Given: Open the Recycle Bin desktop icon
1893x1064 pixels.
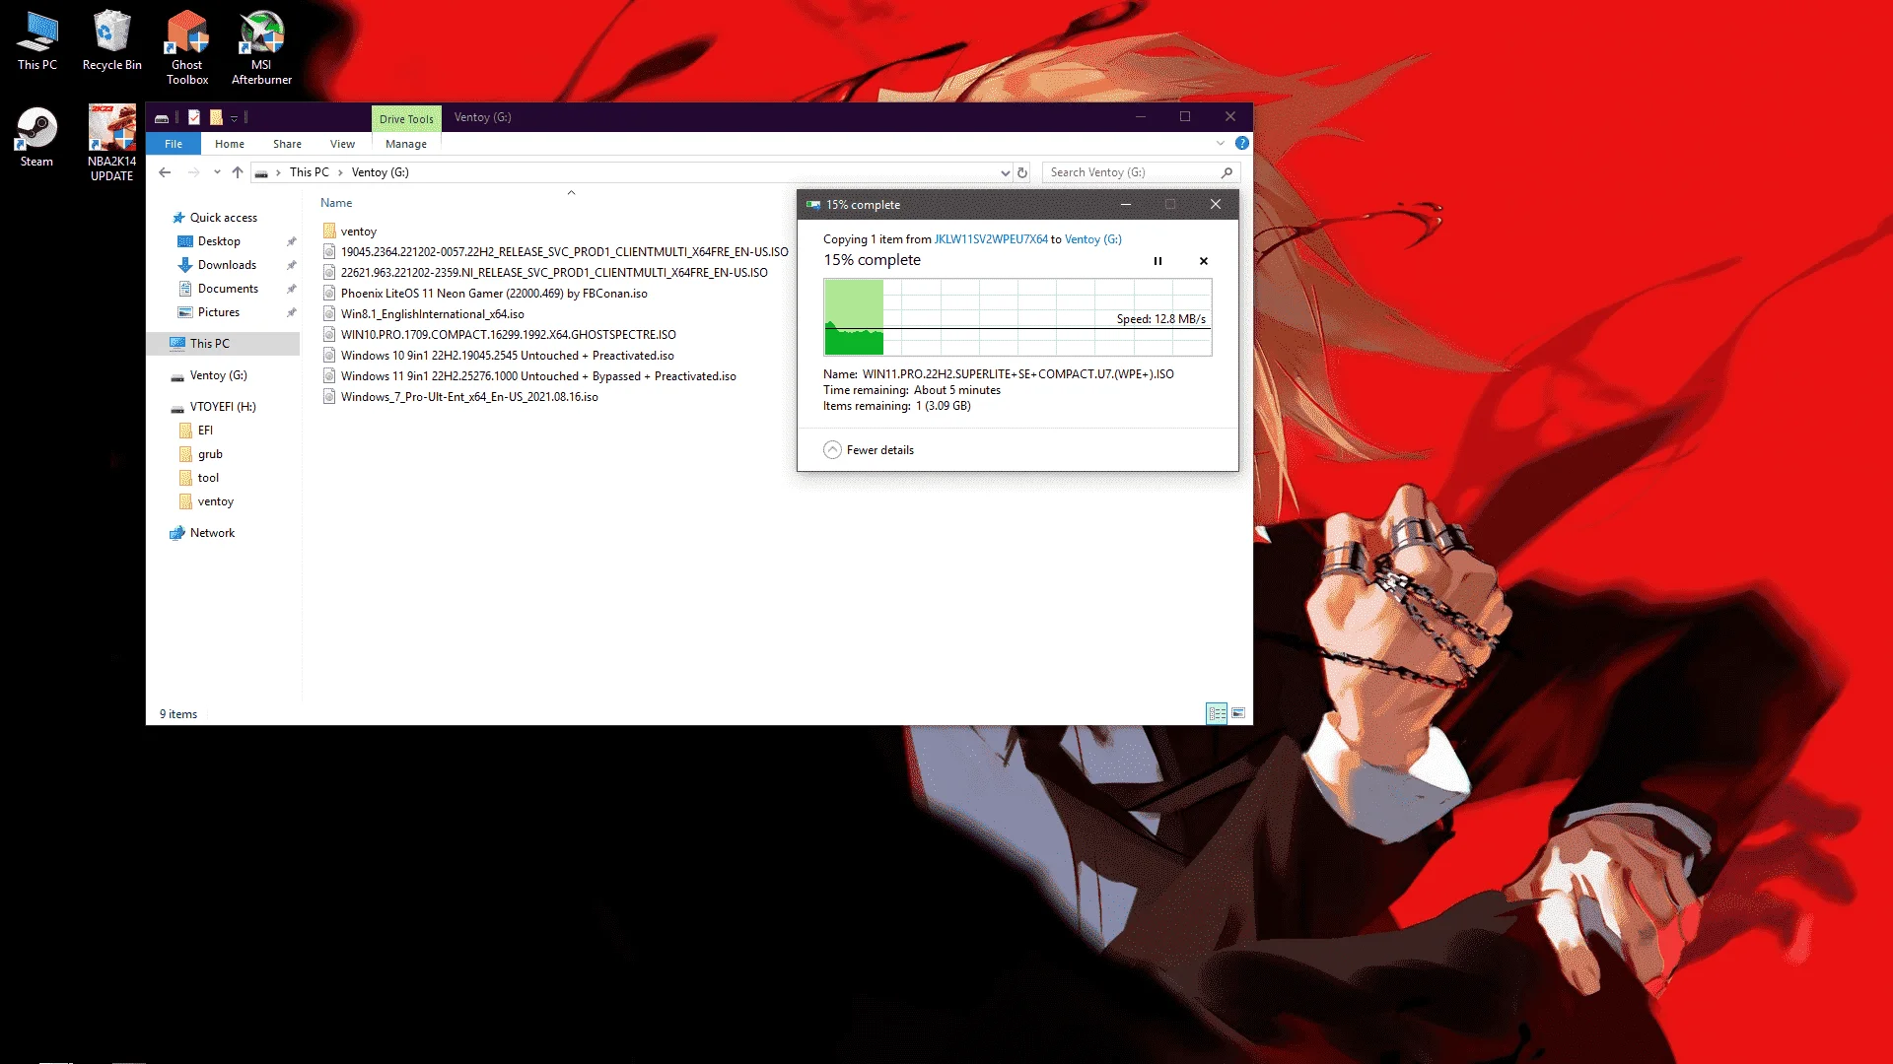Looking at the screenshot, I should pos(111,41).
